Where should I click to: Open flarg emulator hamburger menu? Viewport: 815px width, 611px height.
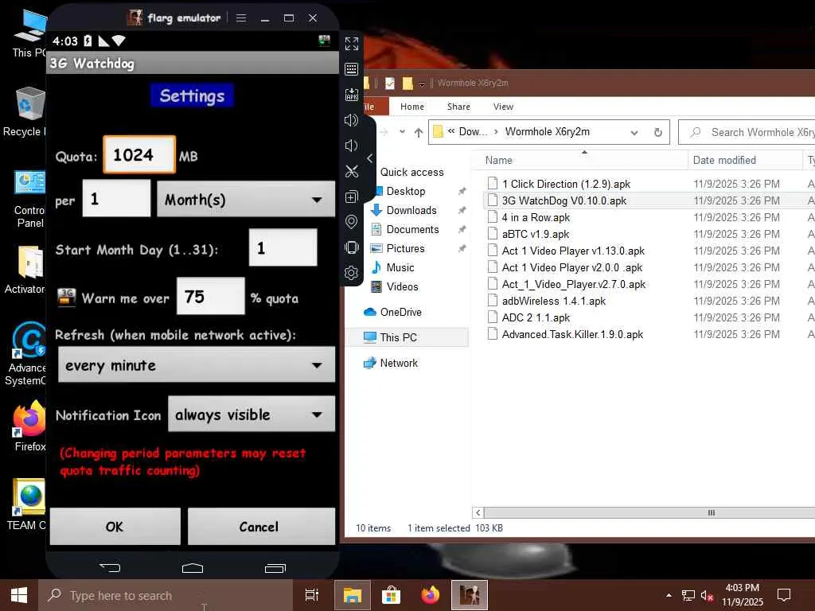(241, 18)
